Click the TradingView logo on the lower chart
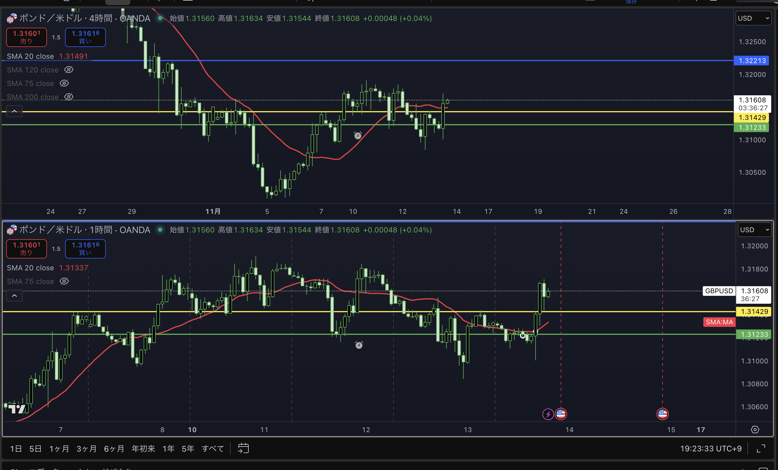This screenshot has height=470, width=778. pos(17,409)
